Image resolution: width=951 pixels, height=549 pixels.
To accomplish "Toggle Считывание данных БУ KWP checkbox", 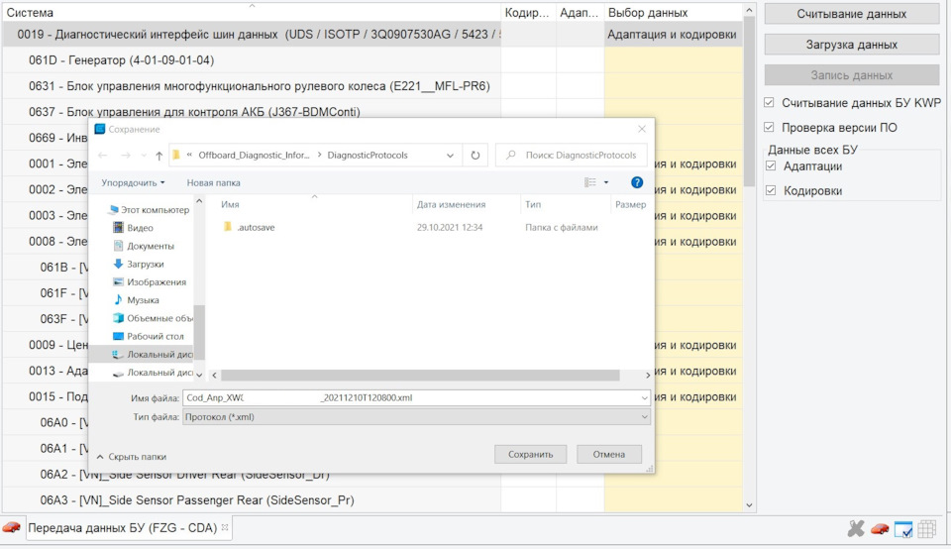I will tap(769, 102).
